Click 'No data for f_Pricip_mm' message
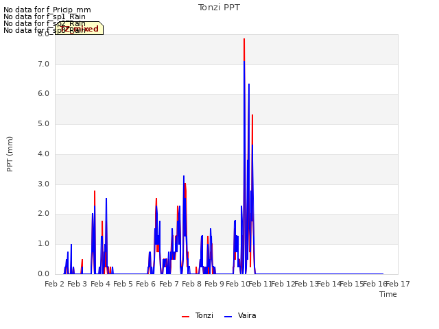Image resolution: width=439 pixels, height=329 pixels. 47,10
